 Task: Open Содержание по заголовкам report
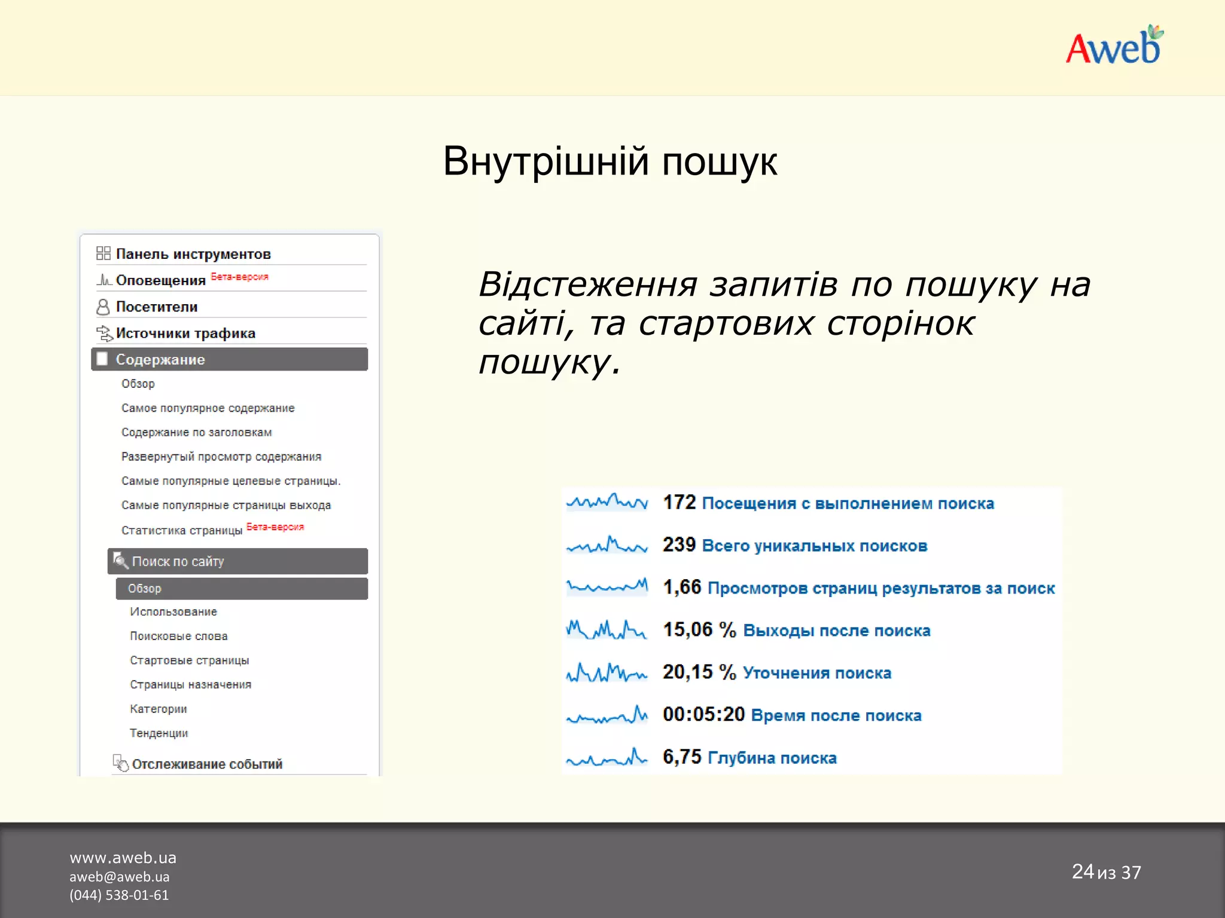coord(197,432)
